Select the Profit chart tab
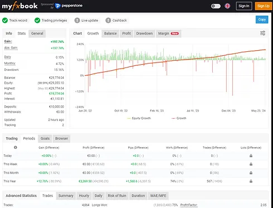 tap(126, 33)
